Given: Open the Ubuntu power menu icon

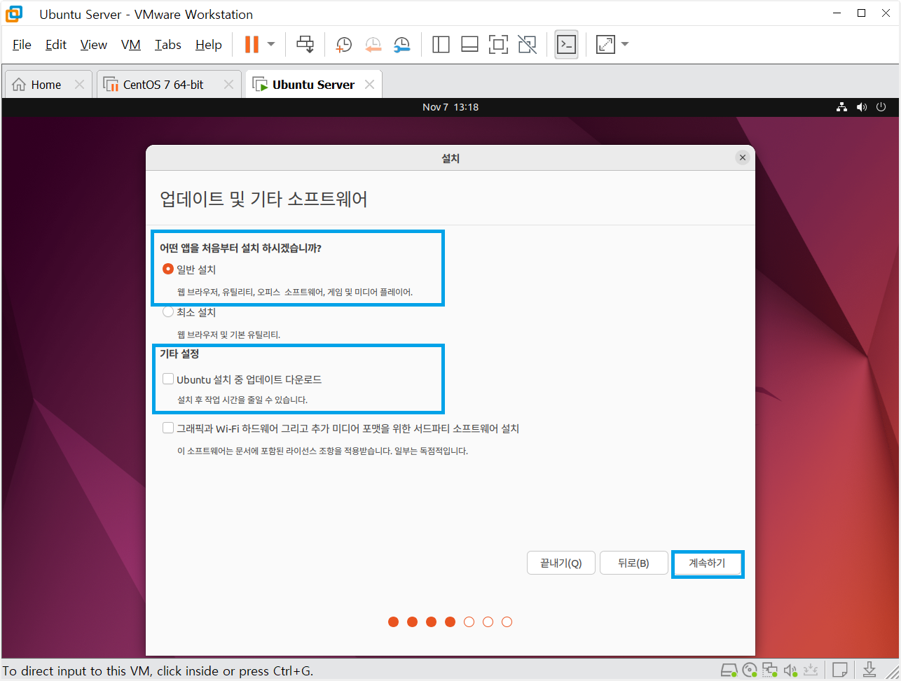Looking at the screenshot, I should [881, 107].
